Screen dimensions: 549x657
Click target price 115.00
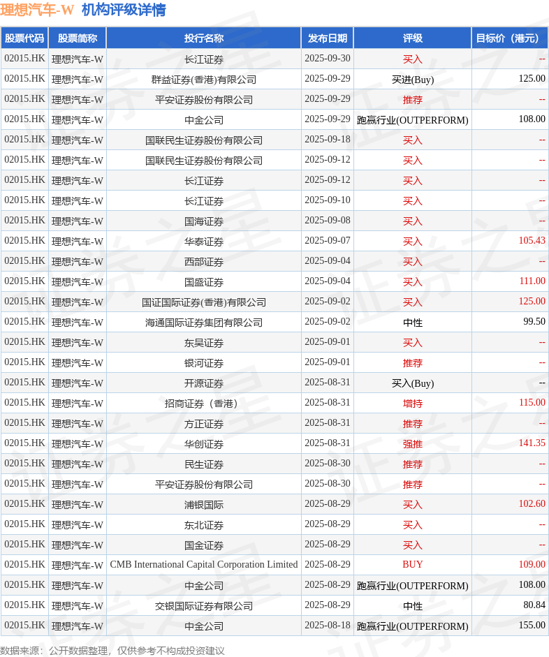click(510, 403)
